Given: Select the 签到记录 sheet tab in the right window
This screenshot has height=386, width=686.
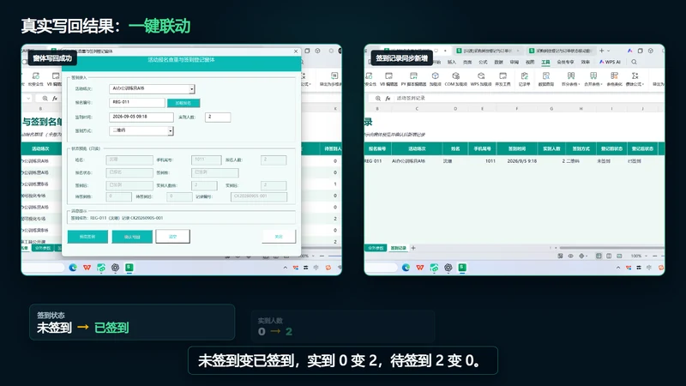Looking at the screenshot, I should click(398, 248).
